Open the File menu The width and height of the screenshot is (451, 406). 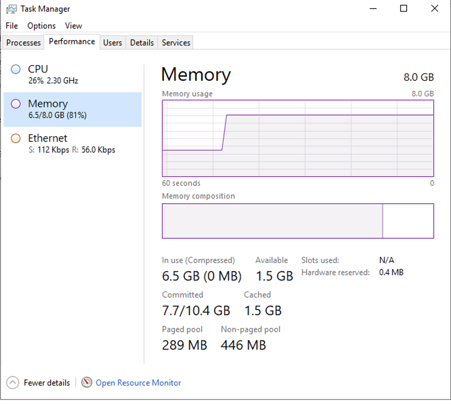[x=12, y=26]
